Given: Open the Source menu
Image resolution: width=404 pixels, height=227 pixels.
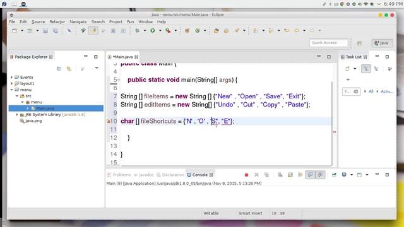Looking at the screenshot, I should pyautogui.click(x=38, y=21).
